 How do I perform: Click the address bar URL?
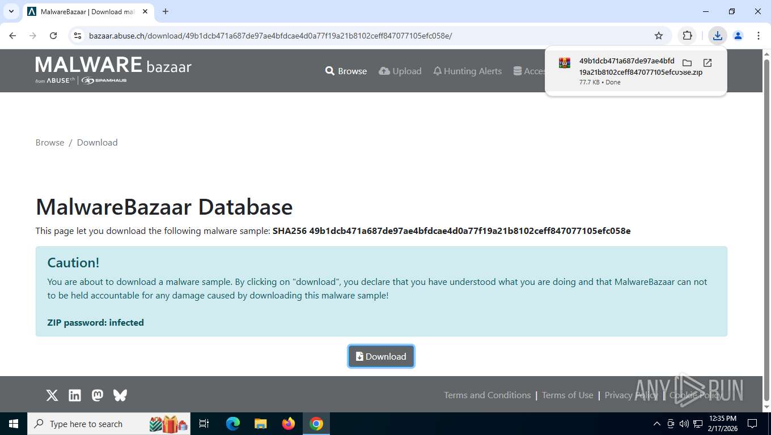270,36
